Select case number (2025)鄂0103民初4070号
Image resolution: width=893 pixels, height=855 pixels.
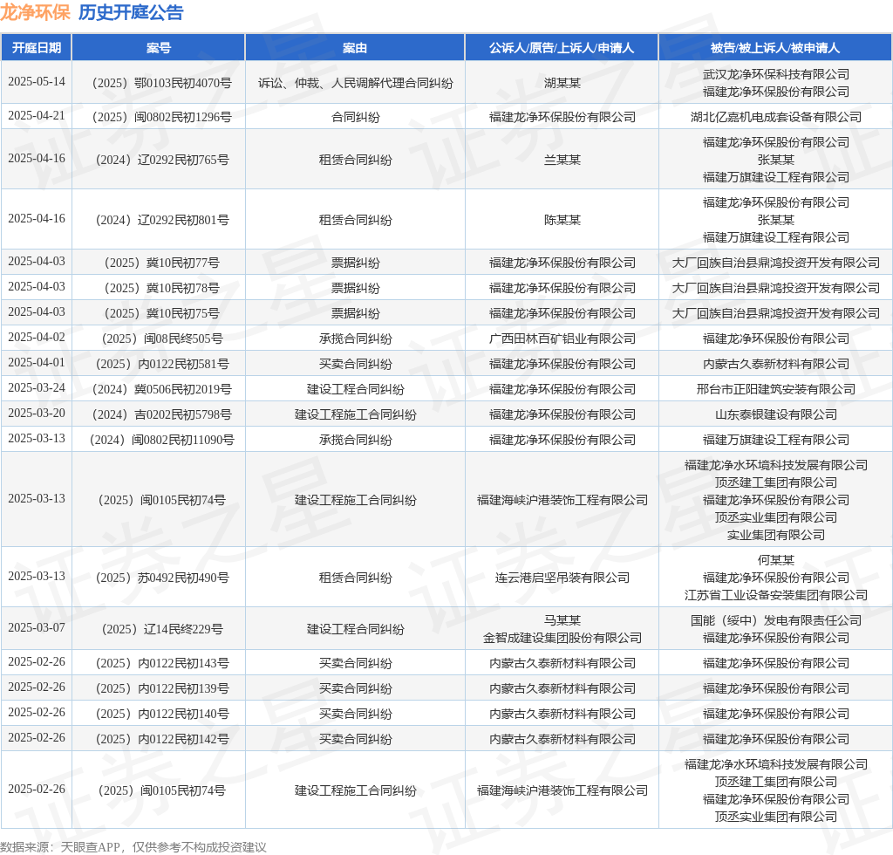point(161,83)
